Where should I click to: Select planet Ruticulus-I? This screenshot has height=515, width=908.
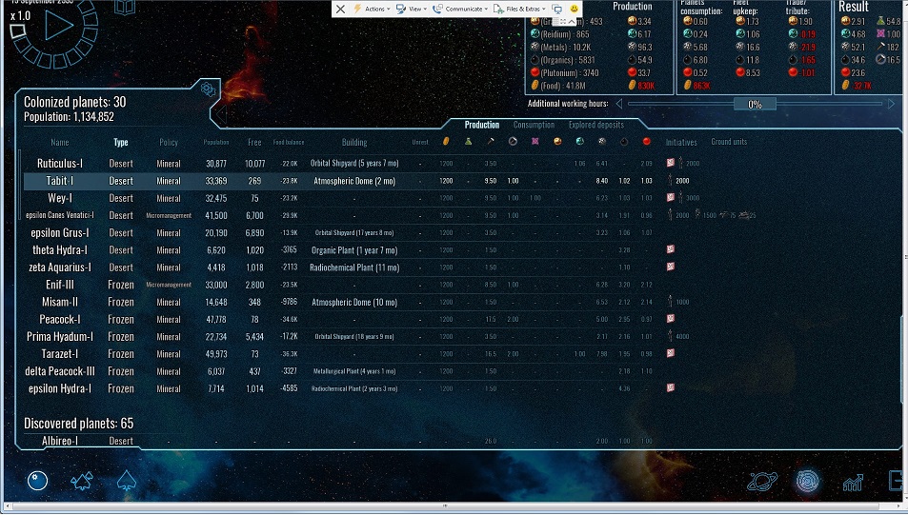coord(60,163)
